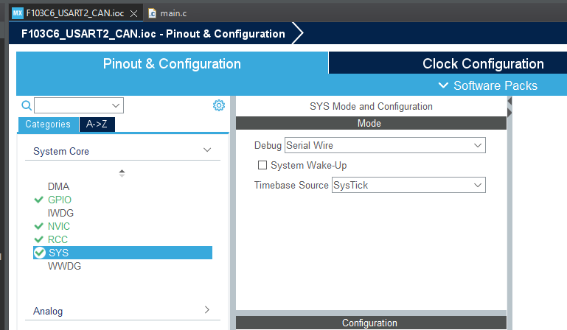Screen dimensions: 567x330
Task: Expand the Analog category
Action: 207,311
